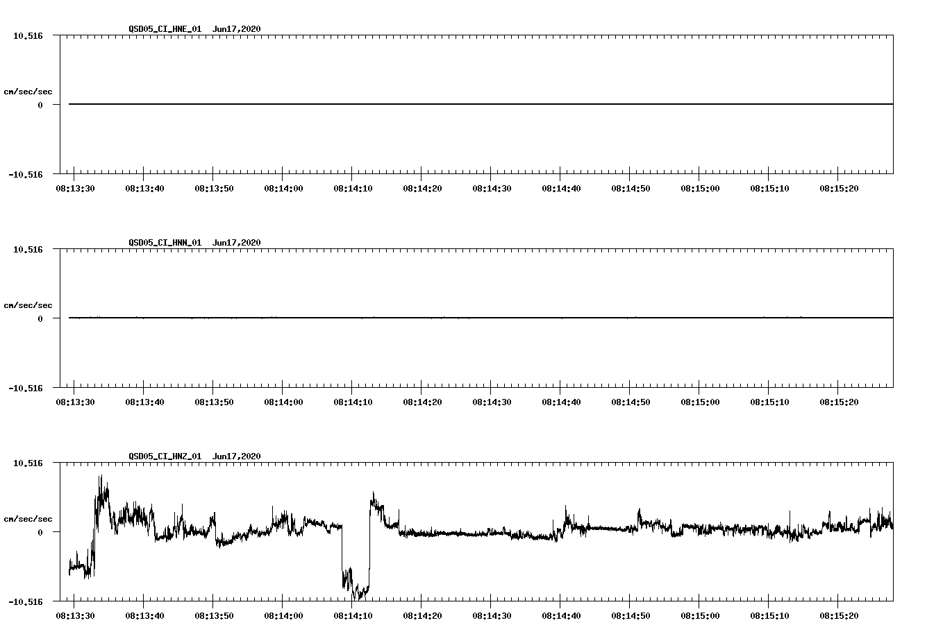Click the cm/sec/sec unit label of the HNZ plot
The image size is (943, 641).
(x=28, y=519)
